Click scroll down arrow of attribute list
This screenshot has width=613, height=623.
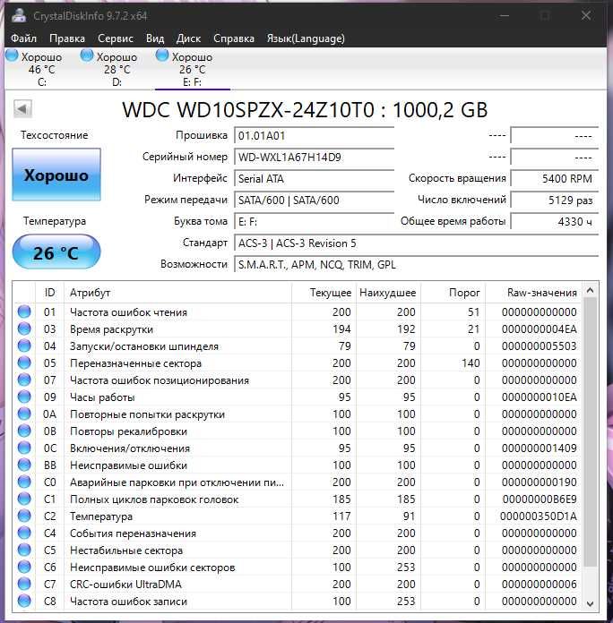tap(591, 603)
